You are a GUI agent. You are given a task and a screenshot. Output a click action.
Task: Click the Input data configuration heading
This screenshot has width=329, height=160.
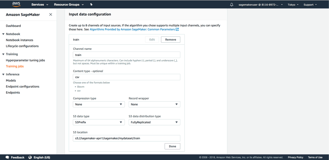(90, 14)
